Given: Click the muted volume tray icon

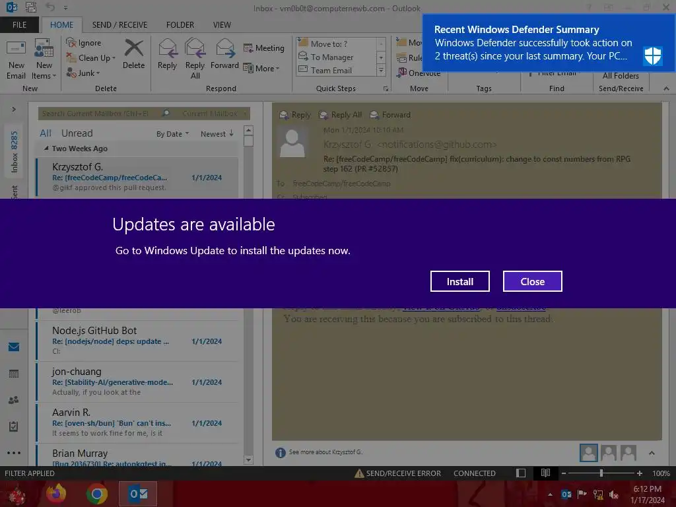Looking at the screenshot, I should (x=614, y=494).
